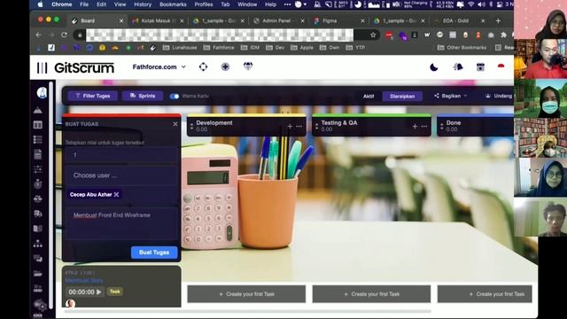The image size is (567, 319).
Task: Click the hierarchy tree icon in sidebar
Action: [37, 244]
